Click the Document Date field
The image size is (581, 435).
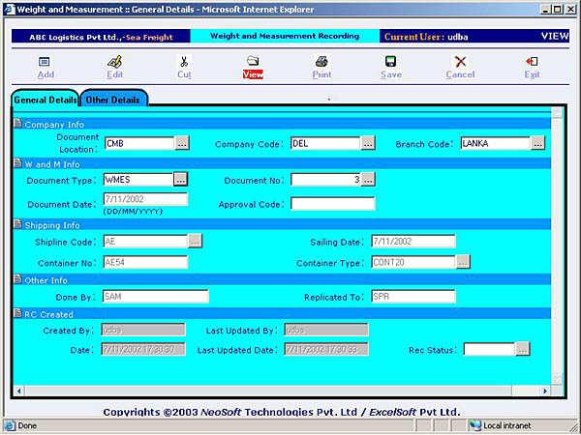point(145,199)
